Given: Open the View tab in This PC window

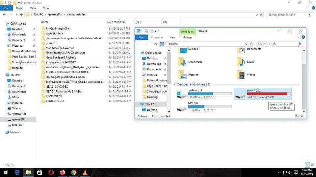Looking at the screenshot, I should click(x=172, y=37).
